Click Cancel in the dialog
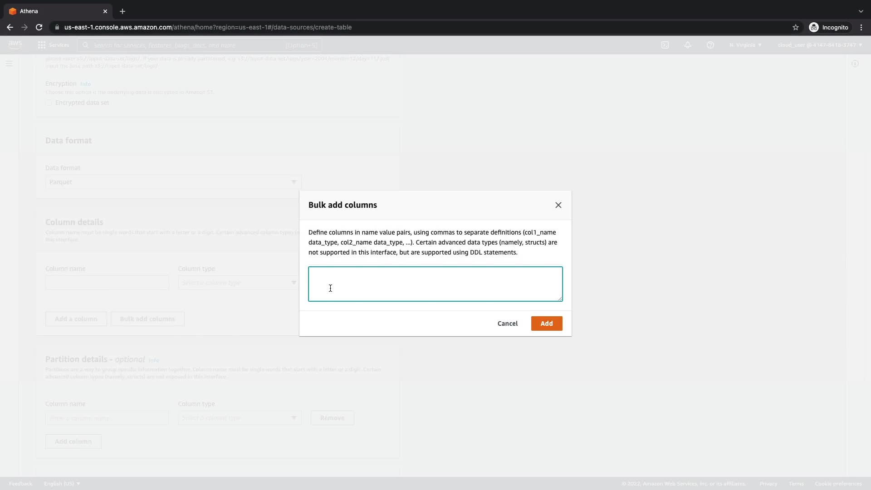The image size is (871, 490). tap(507, 323)
